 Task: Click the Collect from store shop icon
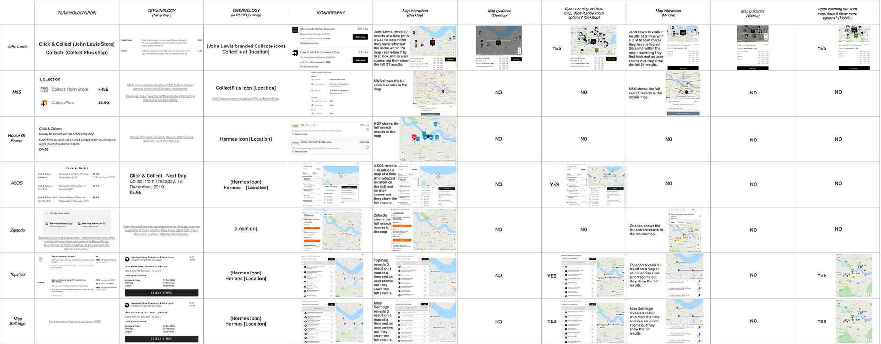[x=44, y=89]
